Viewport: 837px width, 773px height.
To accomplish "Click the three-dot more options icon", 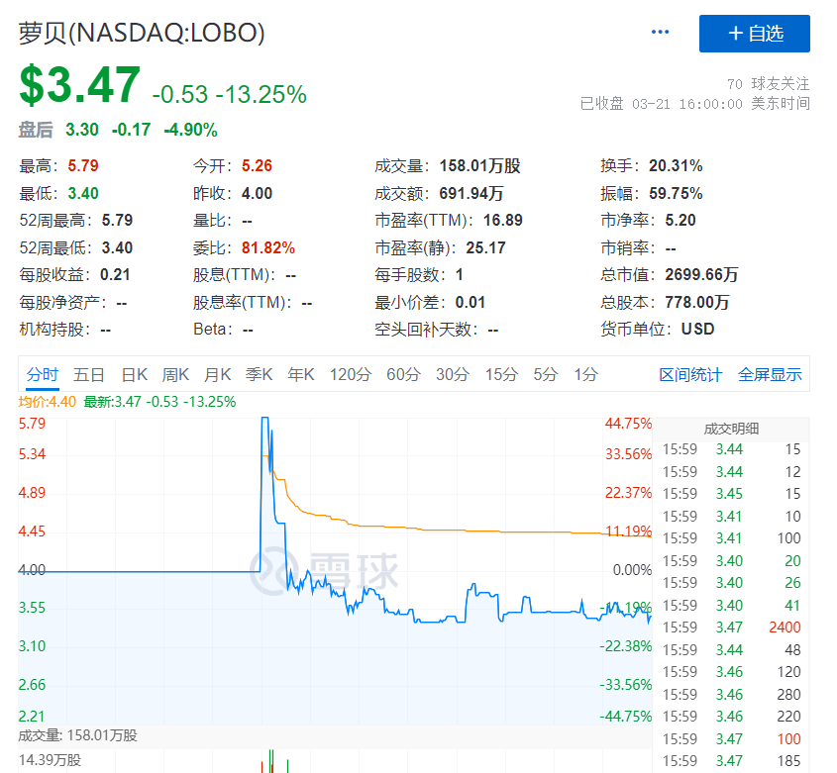I will pyautogui.click(x=661, y=33).
